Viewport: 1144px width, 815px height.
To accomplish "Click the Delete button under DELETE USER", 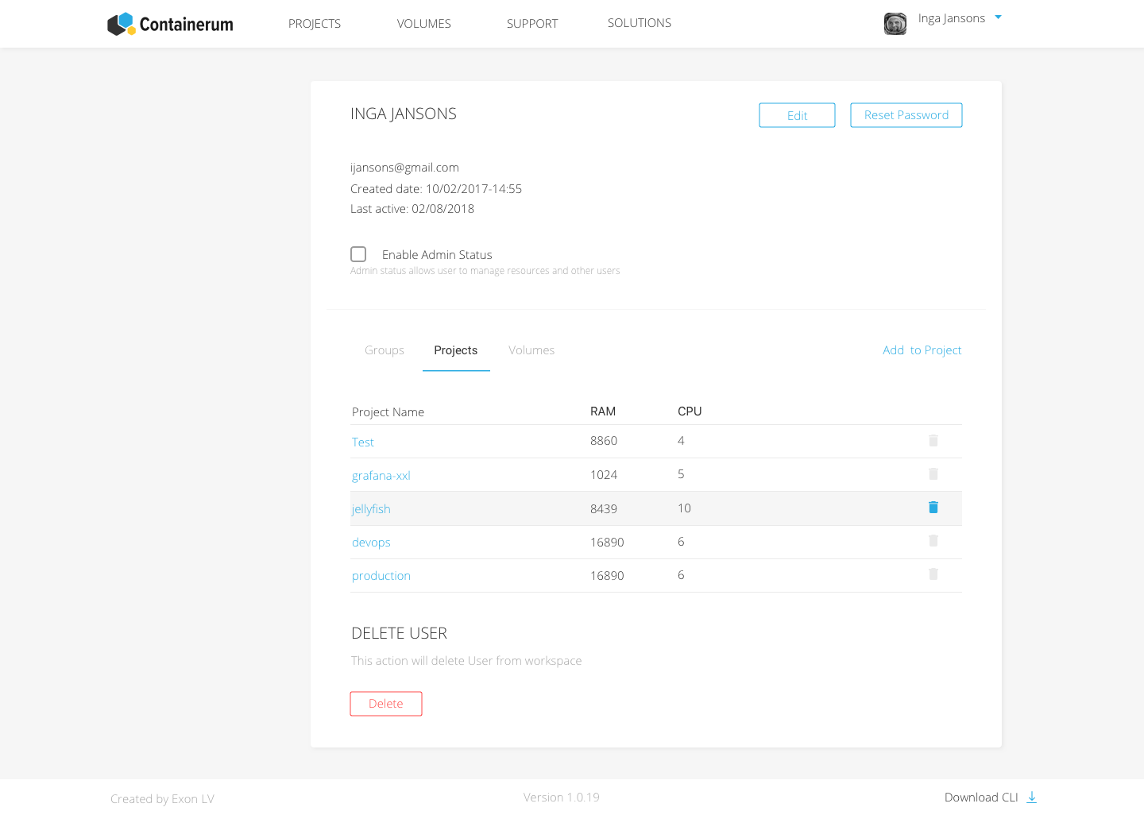I will coord(385,703).
